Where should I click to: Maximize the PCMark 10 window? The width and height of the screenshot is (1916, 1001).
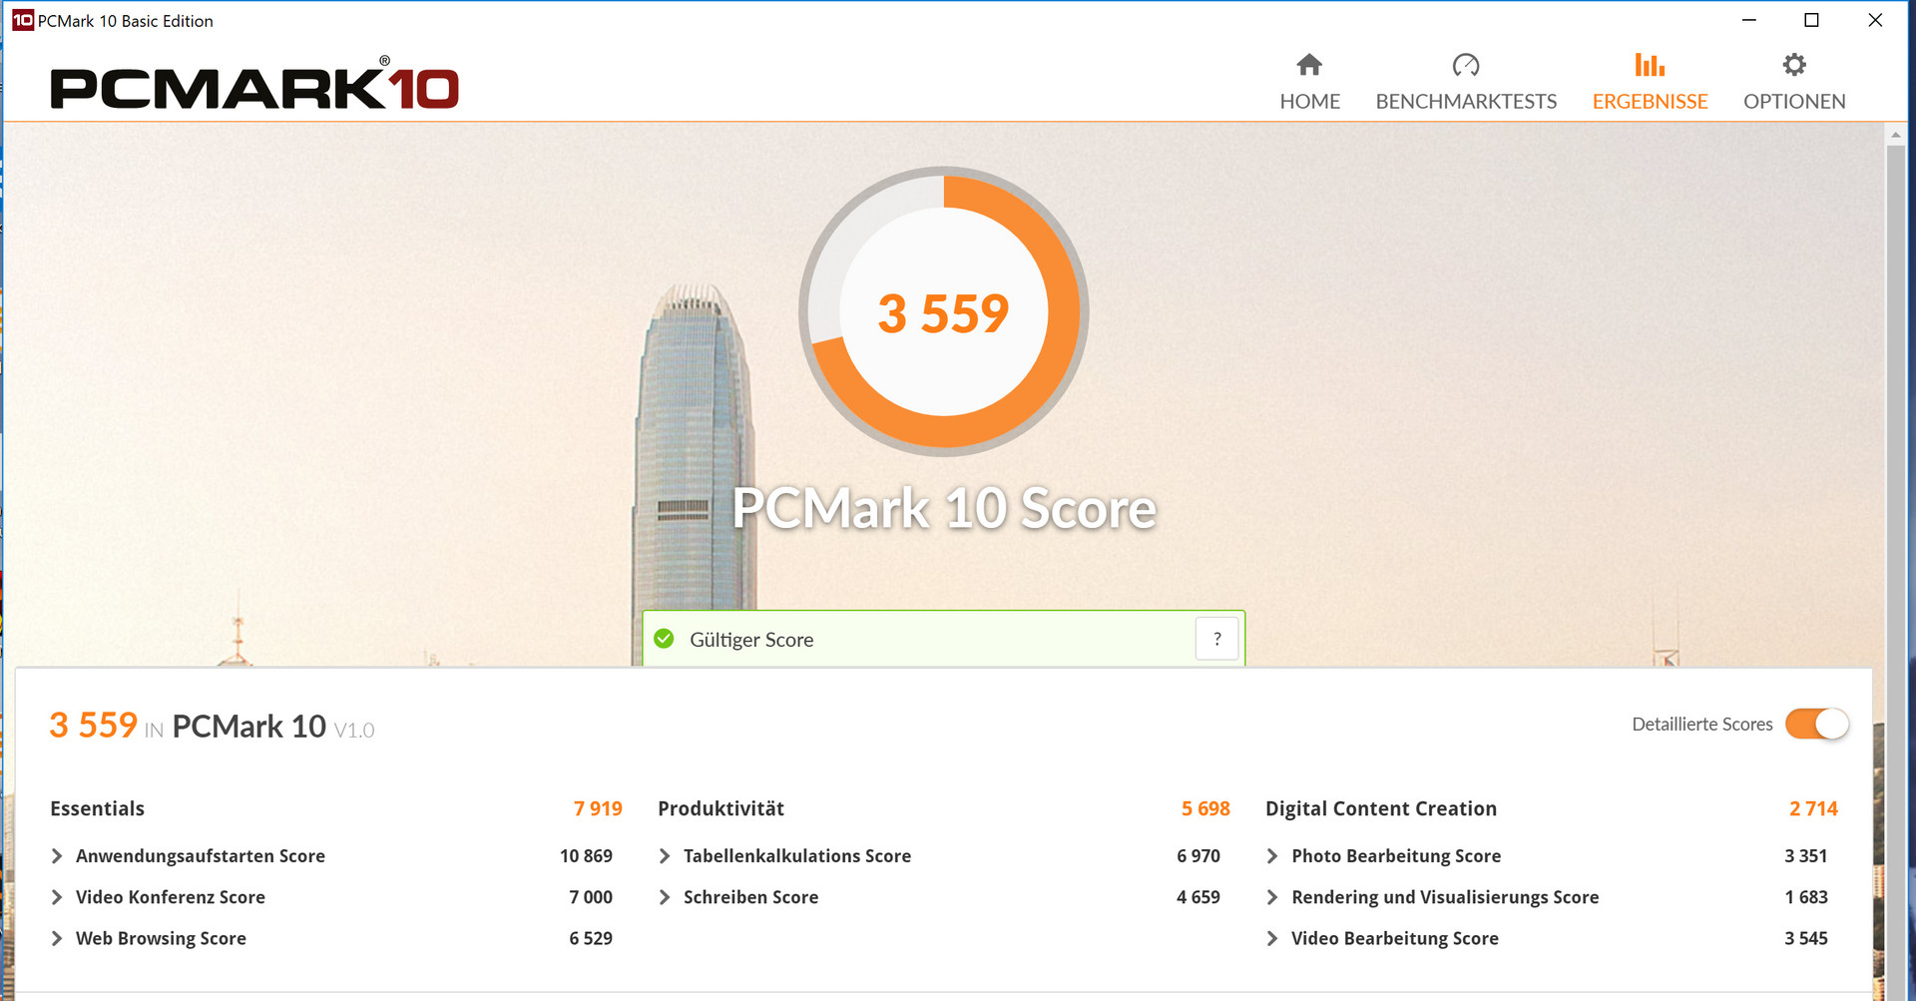[x=1812, y=20]
